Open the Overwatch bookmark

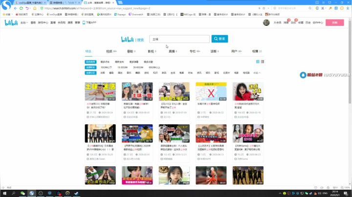point(136,14)
